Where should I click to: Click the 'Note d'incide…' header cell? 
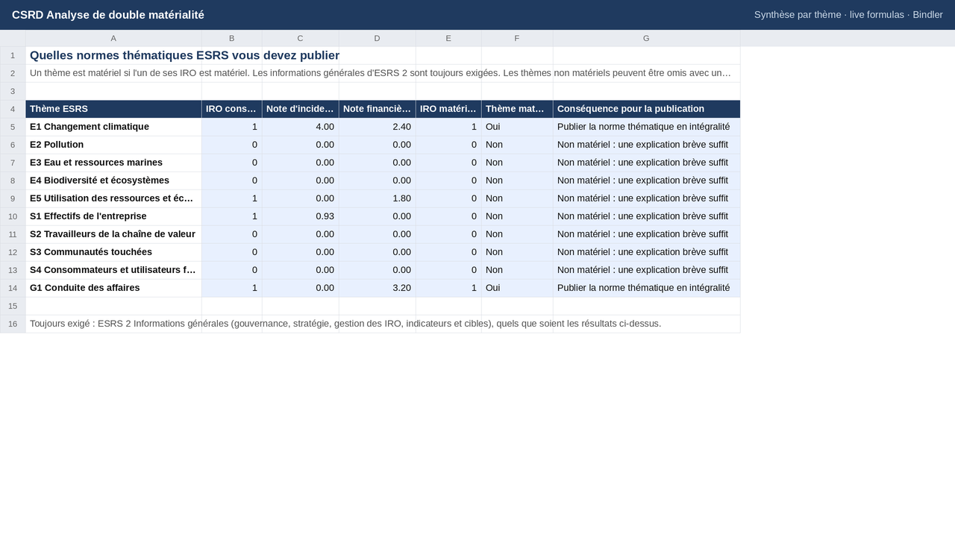(x=300, y=109)
